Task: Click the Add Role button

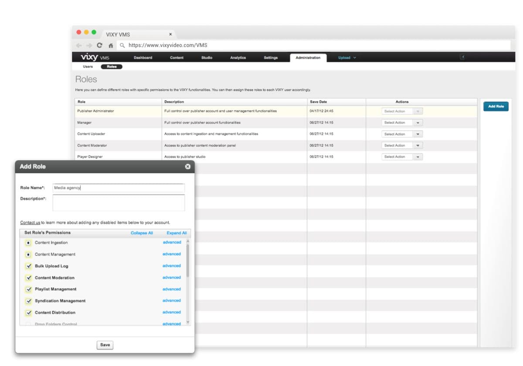Action: pos(496,106)
